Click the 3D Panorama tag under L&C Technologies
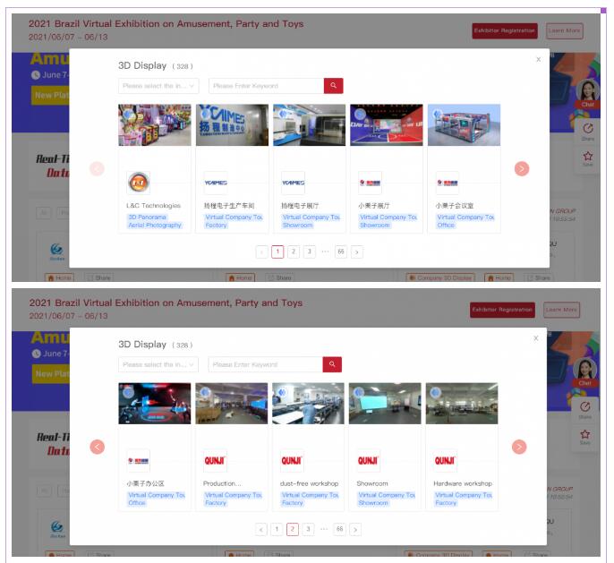The width and height of the screenshot is (614, 563). click(x=143, y=217)
